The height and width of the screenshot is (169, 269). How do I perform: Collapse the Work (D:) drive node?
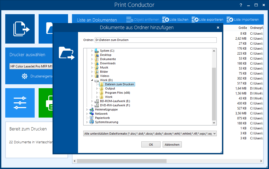coord(92,80)
